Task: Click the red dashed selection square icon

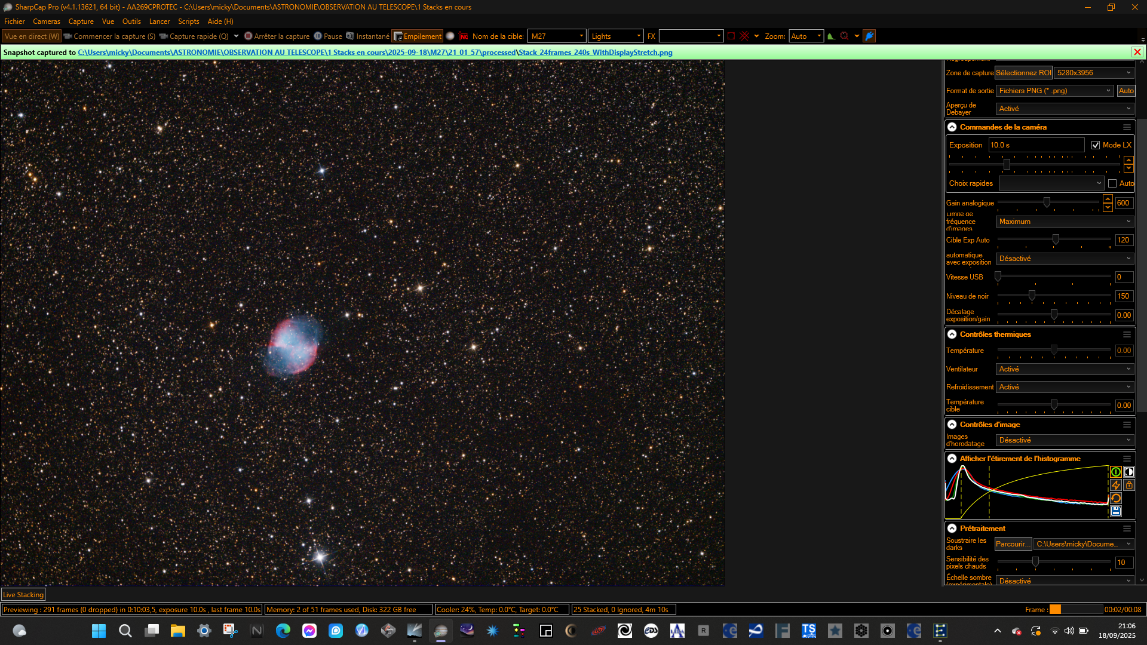Action: [x=731, y=36]
